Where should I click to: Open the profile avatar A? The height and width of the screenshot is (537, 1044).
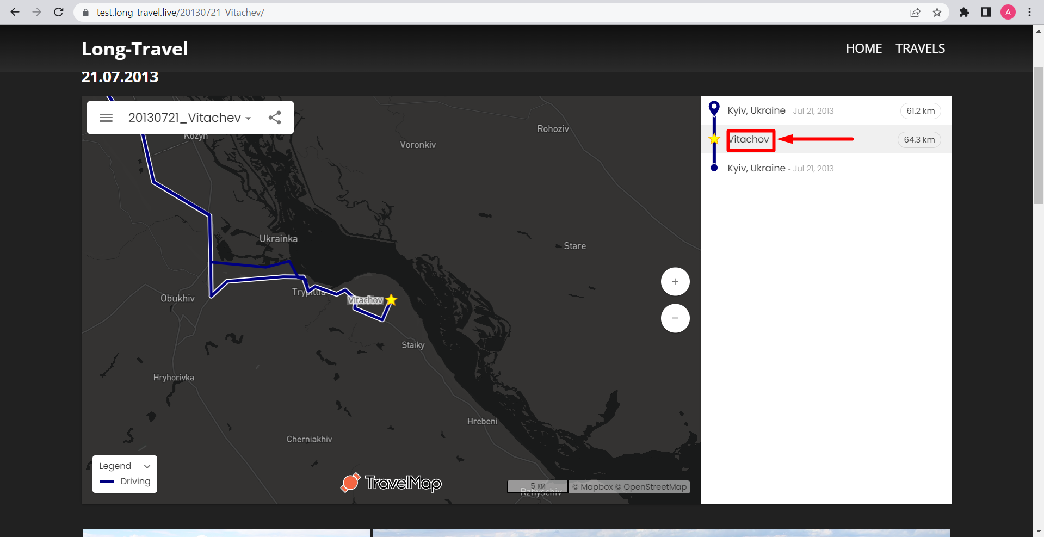[1008, 13]
